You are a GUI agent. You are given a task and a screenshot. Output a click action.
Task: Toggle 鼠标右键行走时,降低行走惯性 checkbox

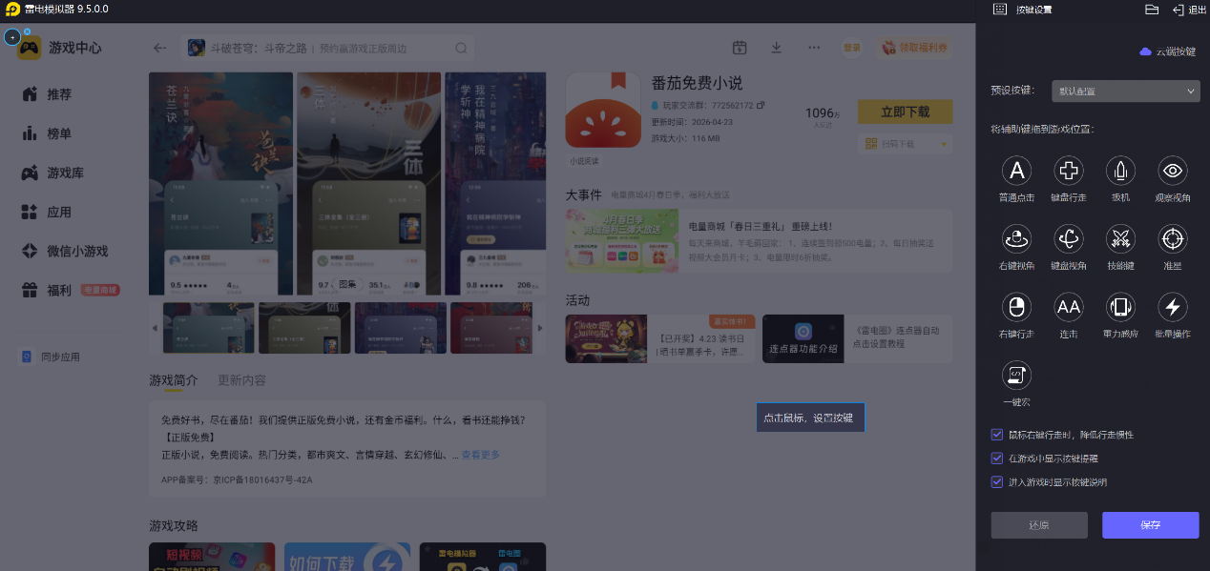coord(997,435)
